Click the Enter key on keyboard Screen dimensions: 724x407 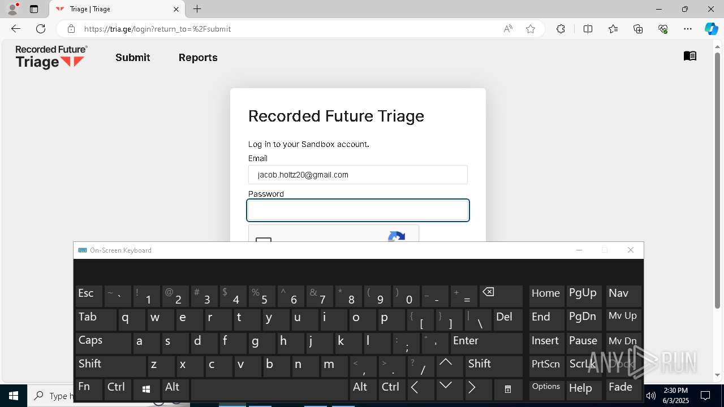click(x=486, y=343)
